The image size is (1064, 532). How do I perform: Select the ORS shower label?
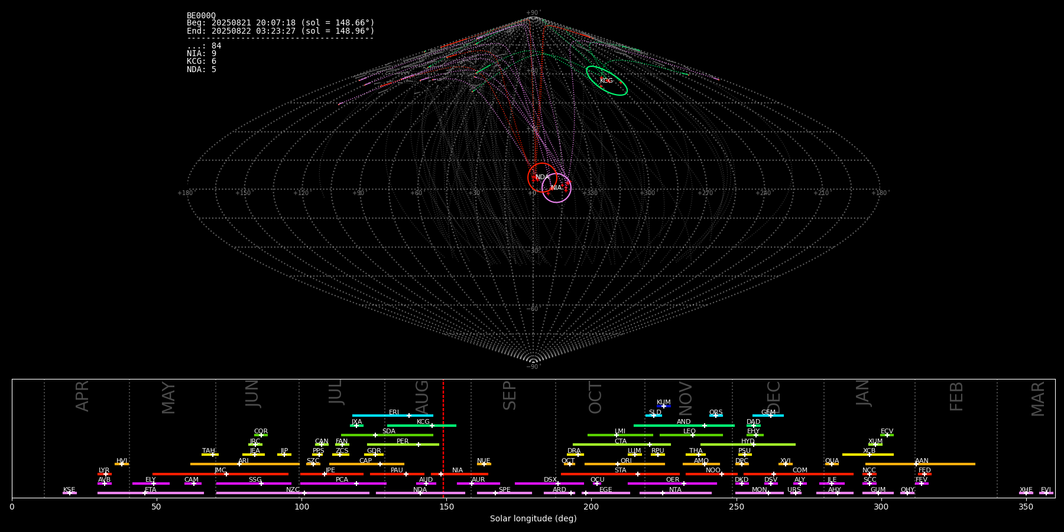pos(716,413)
